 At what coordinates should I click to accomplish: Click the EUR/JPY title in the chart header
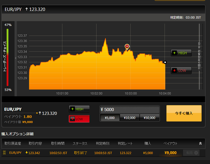[x=13, y=9]
